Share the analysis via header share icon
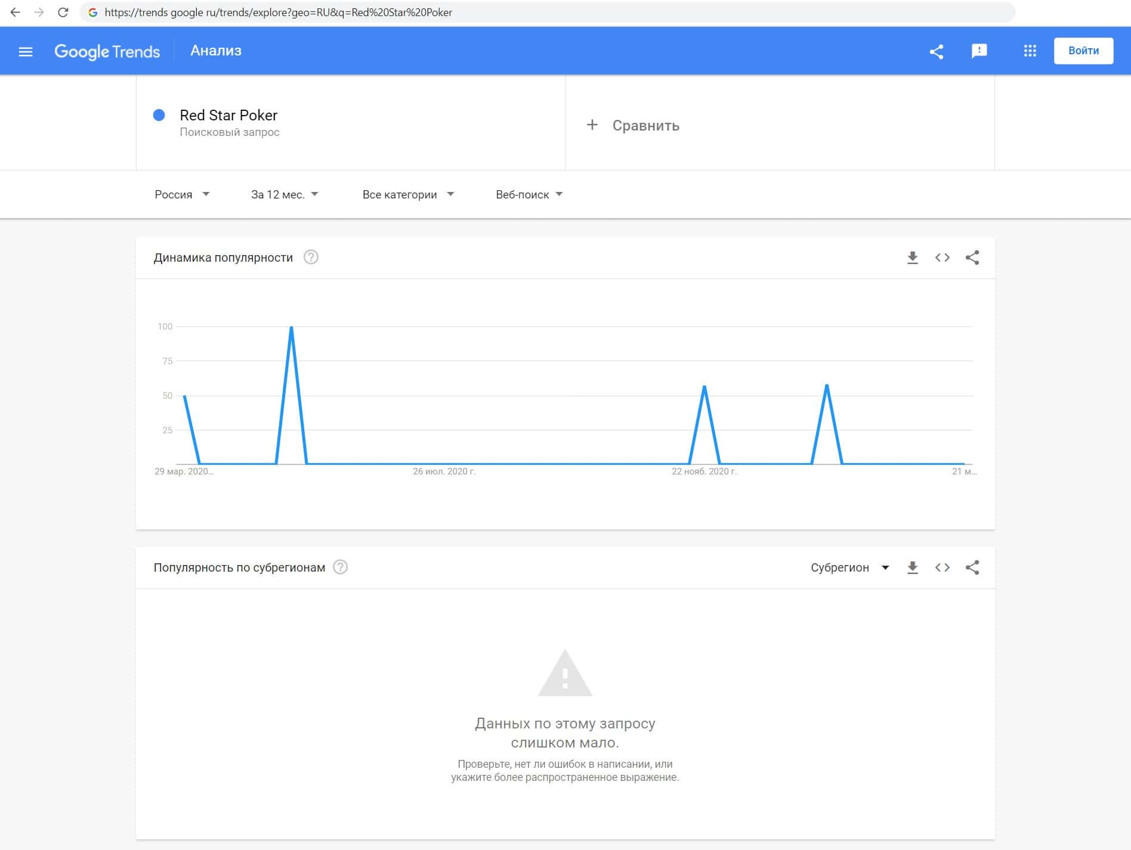This screenshot has height=850, width=1131. (937, 51)
